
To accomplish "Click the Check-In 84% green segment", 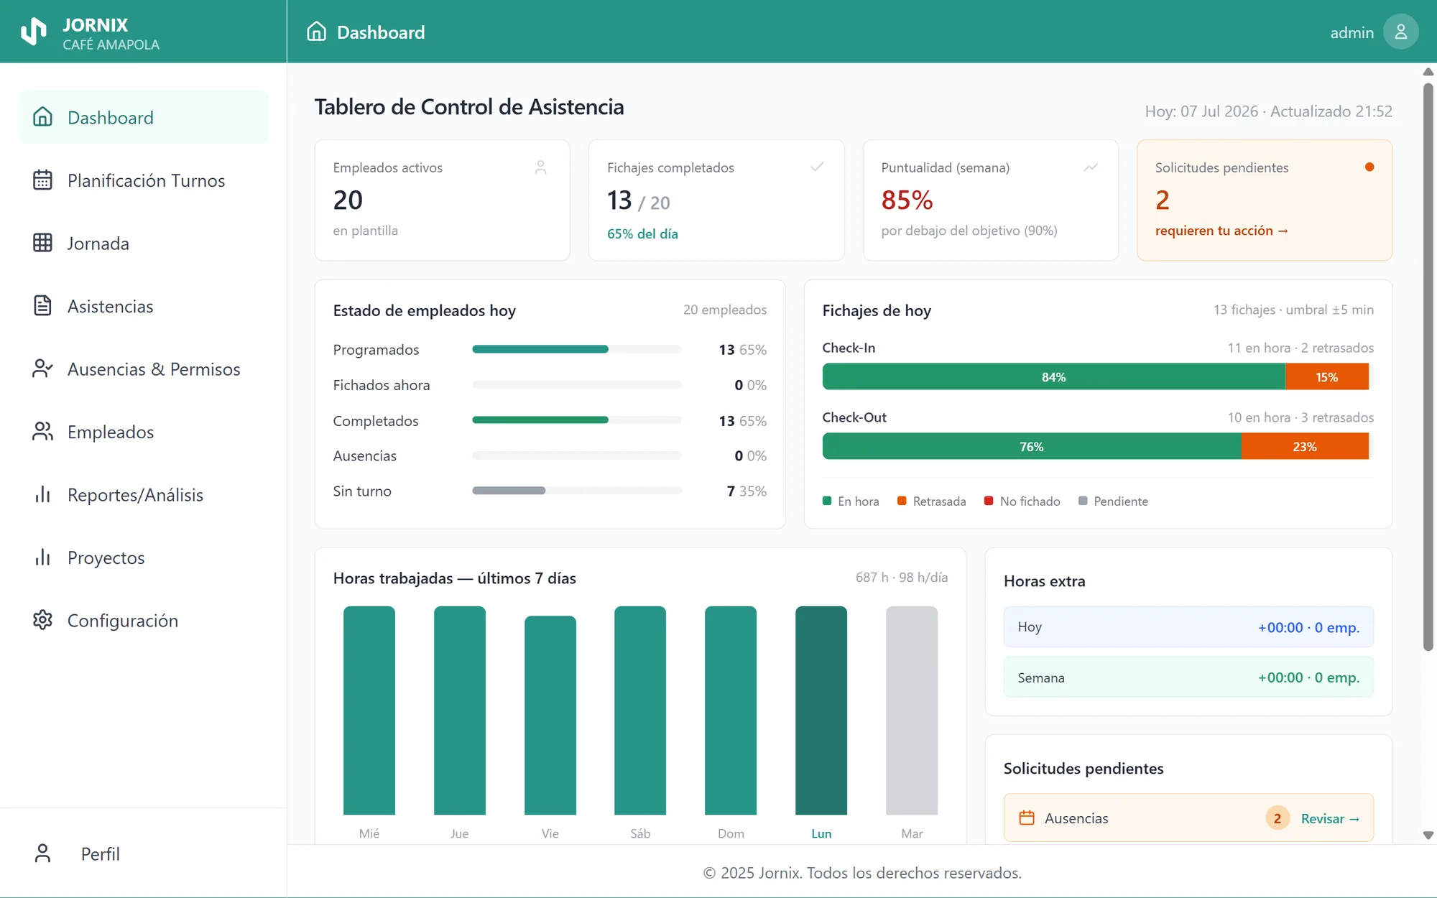I will (1053, 376).
